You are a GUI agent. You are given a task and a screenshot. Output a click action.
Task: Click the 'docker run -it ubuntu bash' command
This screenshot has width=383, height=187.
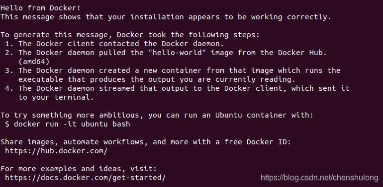(x=72, y=124)
